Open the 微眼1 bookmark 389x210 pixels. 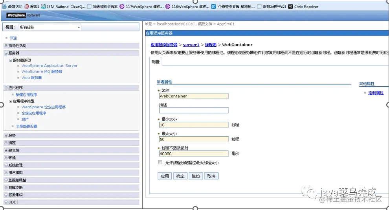pos(32,6)
